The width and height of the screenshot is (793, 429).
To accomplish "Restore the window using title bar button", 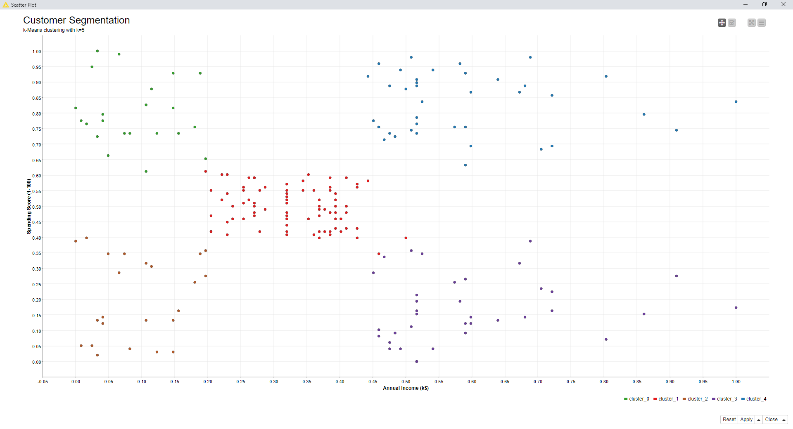I will pyautogui.click(x=765, y=5).
